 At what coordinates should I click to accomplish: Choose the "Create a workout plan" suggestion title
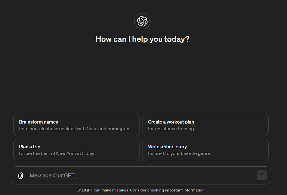(171, 122)
